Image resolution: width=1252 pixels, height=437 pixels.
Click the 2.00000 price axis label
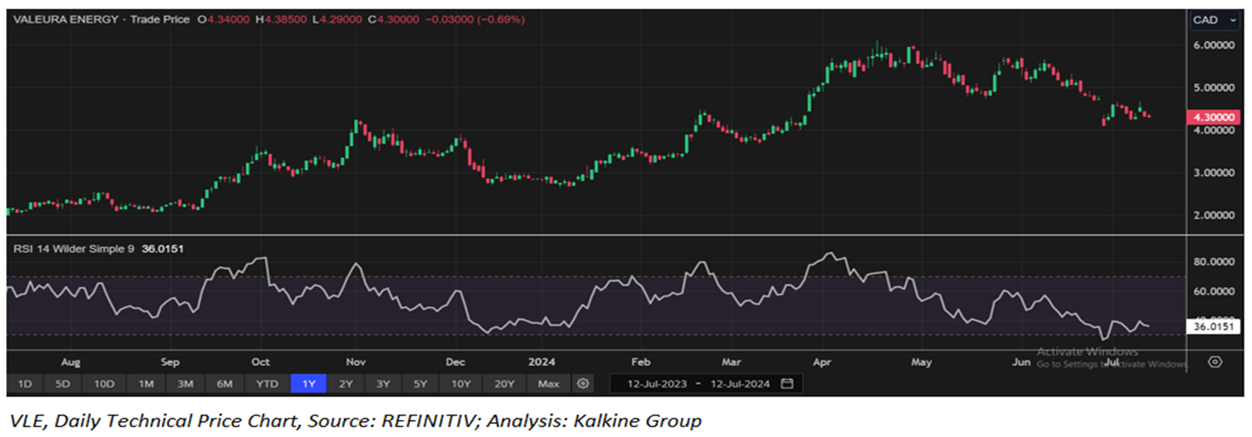coord(1214,215)
